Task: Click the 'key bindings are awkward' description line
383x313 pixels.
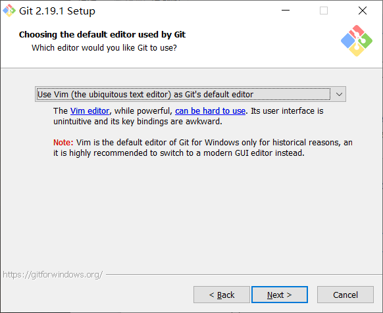Action: 138,122
